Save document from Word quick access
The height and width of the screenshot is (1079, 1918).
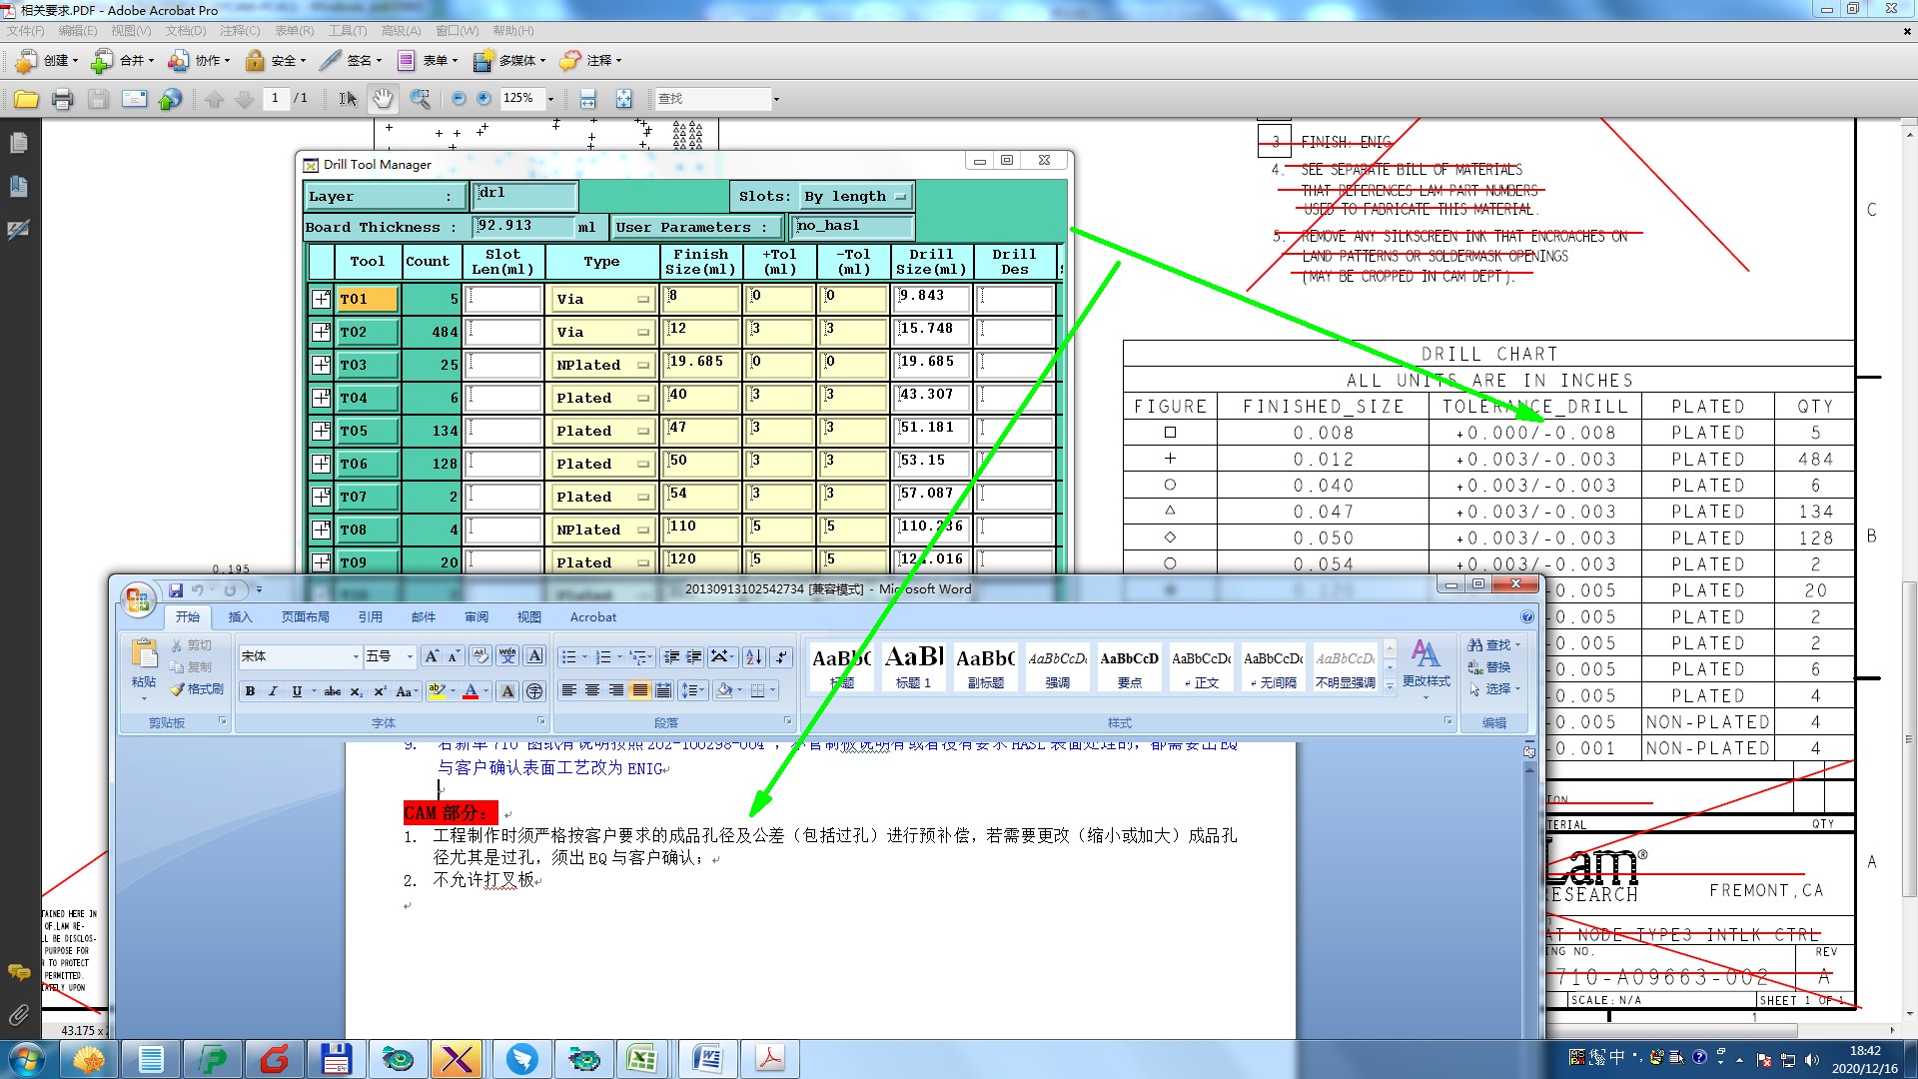point(176,590)
